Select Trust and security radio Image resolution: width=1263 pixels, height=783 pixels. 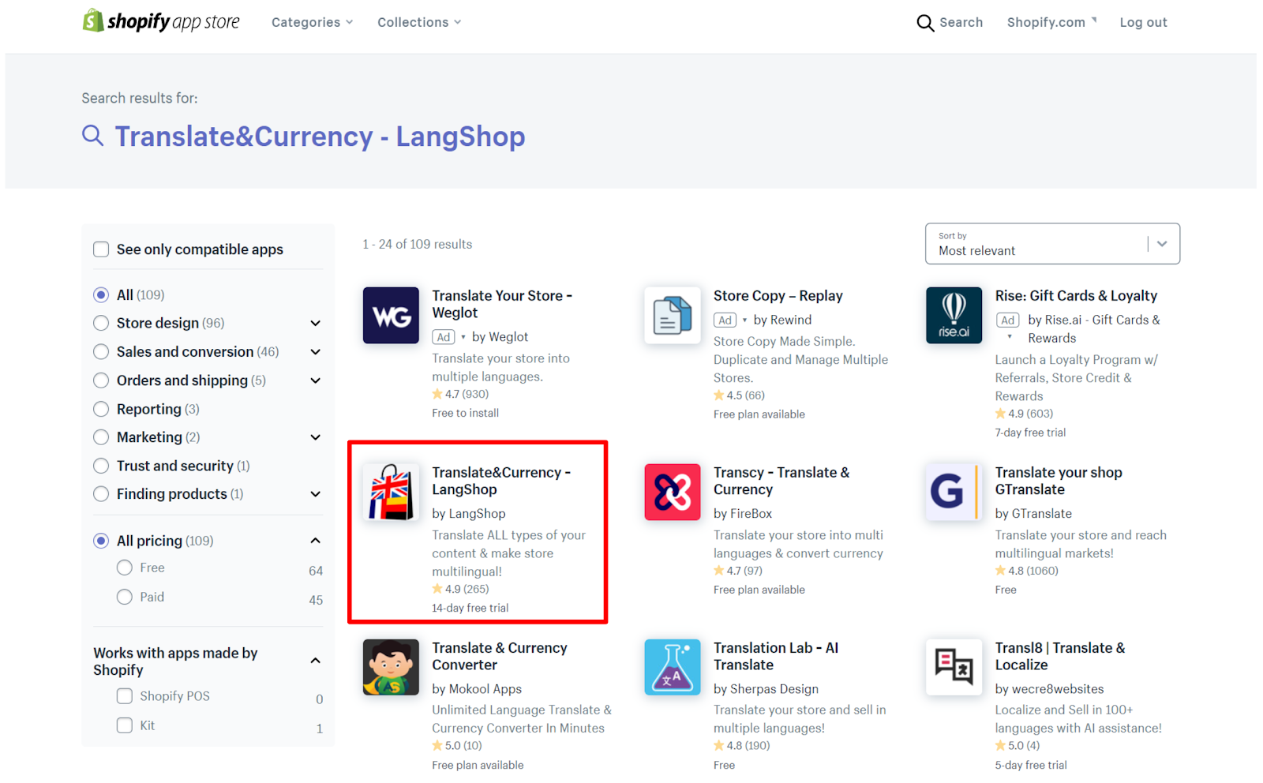click(x=101, y=466)
